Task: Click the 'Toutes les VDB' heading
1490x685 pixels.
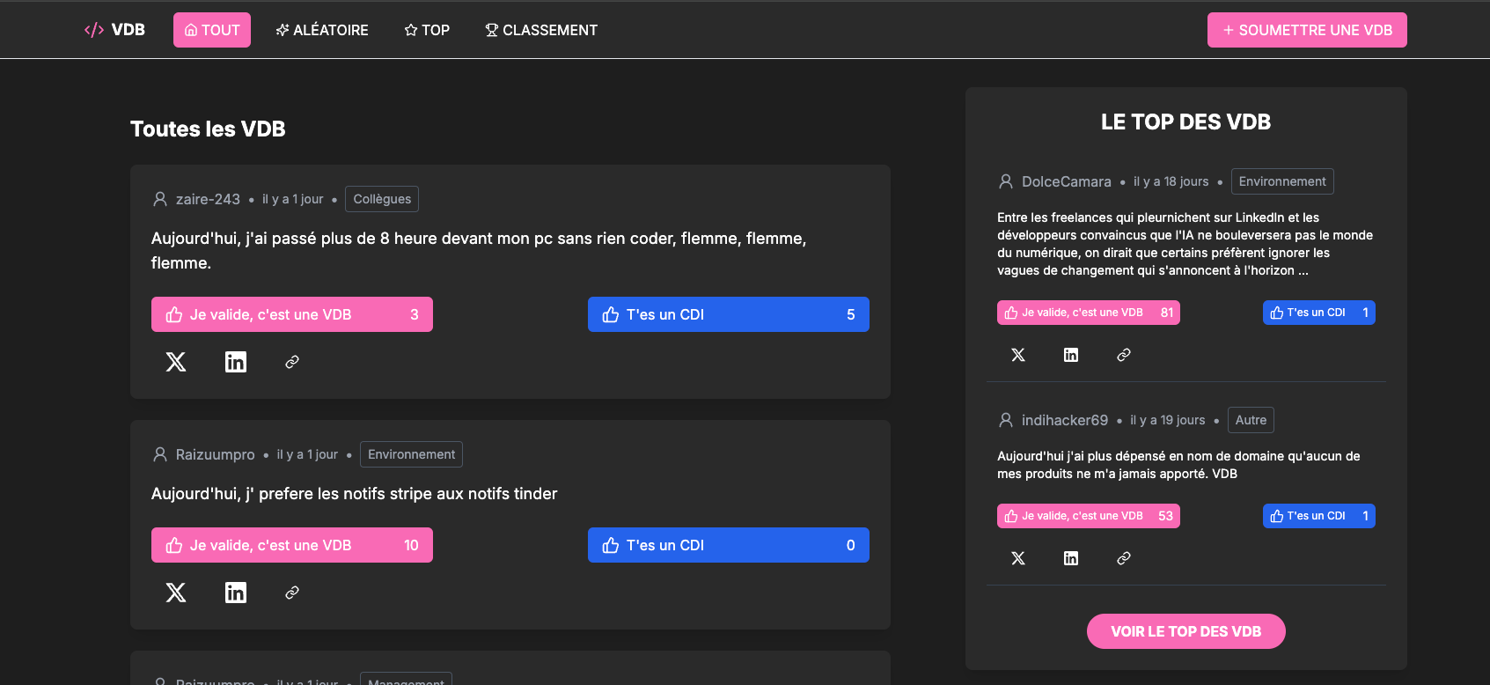Action: [208, 129]
